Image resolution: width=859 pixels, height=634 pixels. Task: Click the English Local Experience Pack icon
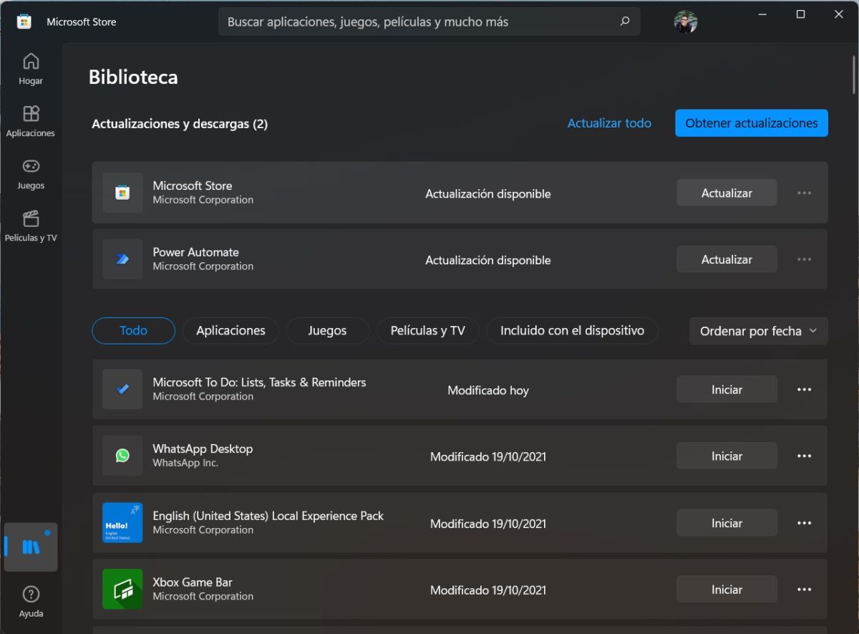pos(122,522)
